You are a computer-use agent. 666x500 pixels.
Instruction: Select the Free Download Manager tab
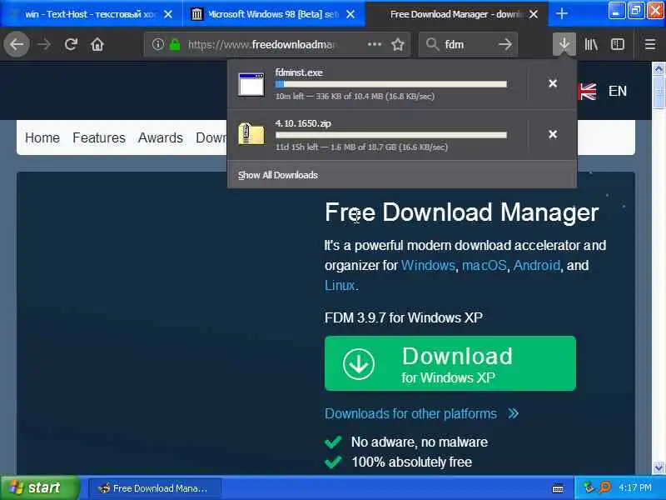pos(456,14)
